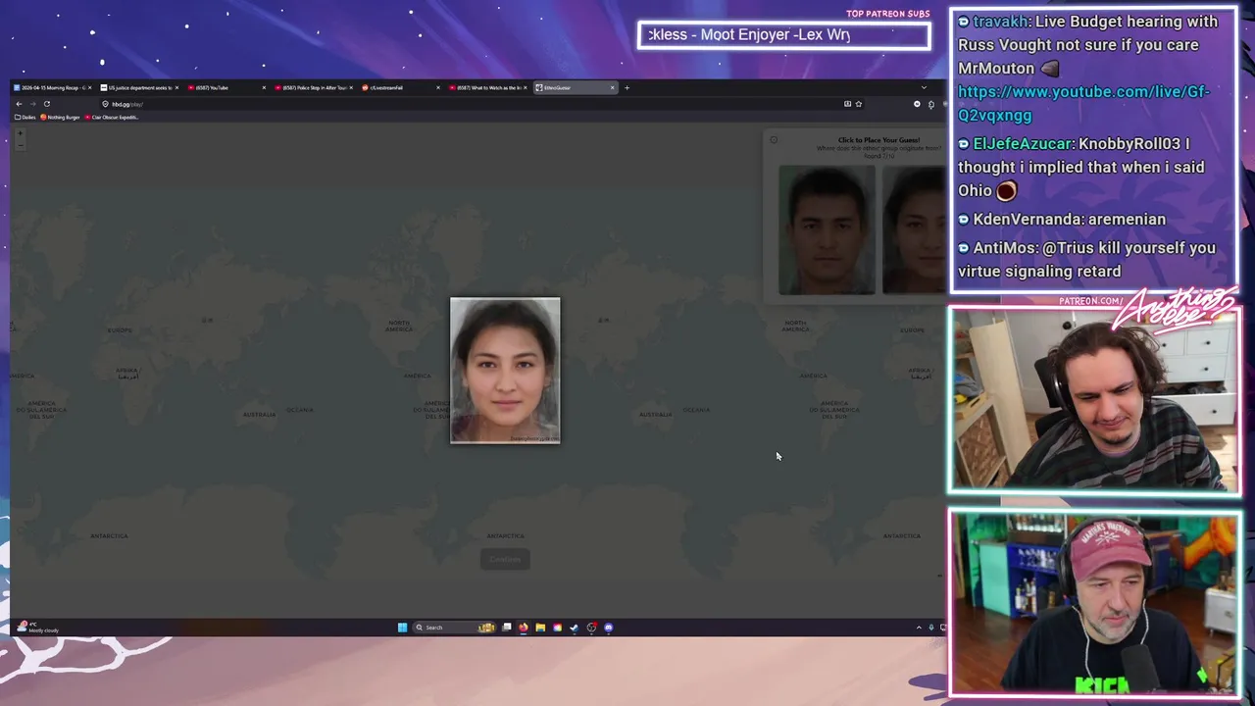Click the white round extension icon in browser toolbar
Image resolution: width=1255 pixels, height=706 pixels.
click(917, 104)
